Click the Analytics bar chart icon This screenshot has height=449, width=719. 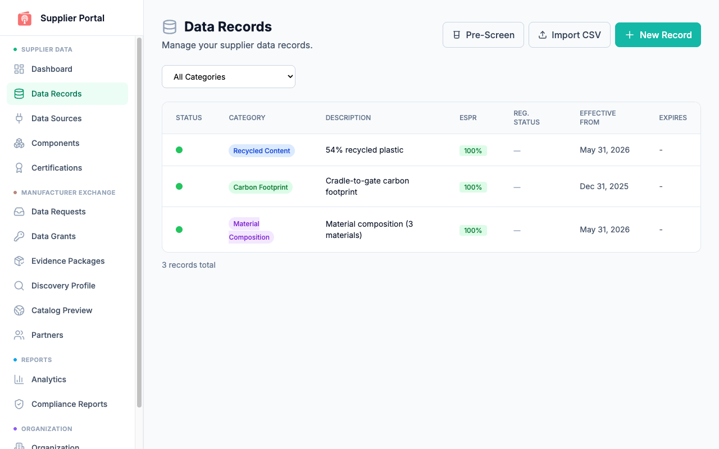click(x=19, y=379)
